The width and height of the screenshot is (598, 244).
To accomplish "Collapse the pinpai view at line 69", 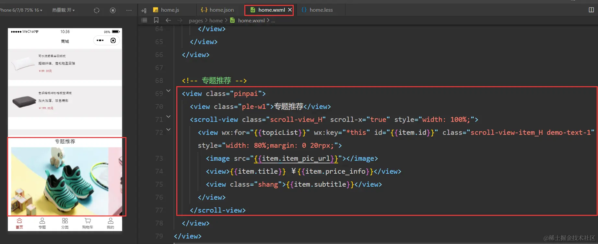I will (x=168, y=91).
